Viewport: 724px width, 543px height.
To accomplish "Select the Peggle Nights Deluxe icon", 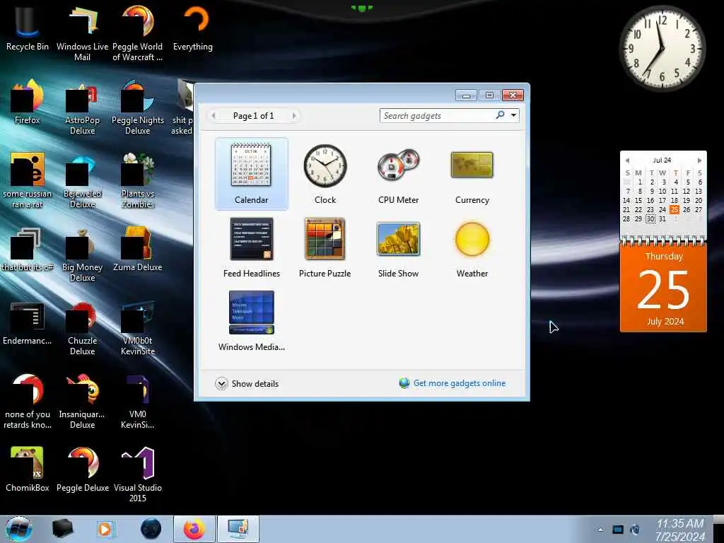I will coord(138,108).
